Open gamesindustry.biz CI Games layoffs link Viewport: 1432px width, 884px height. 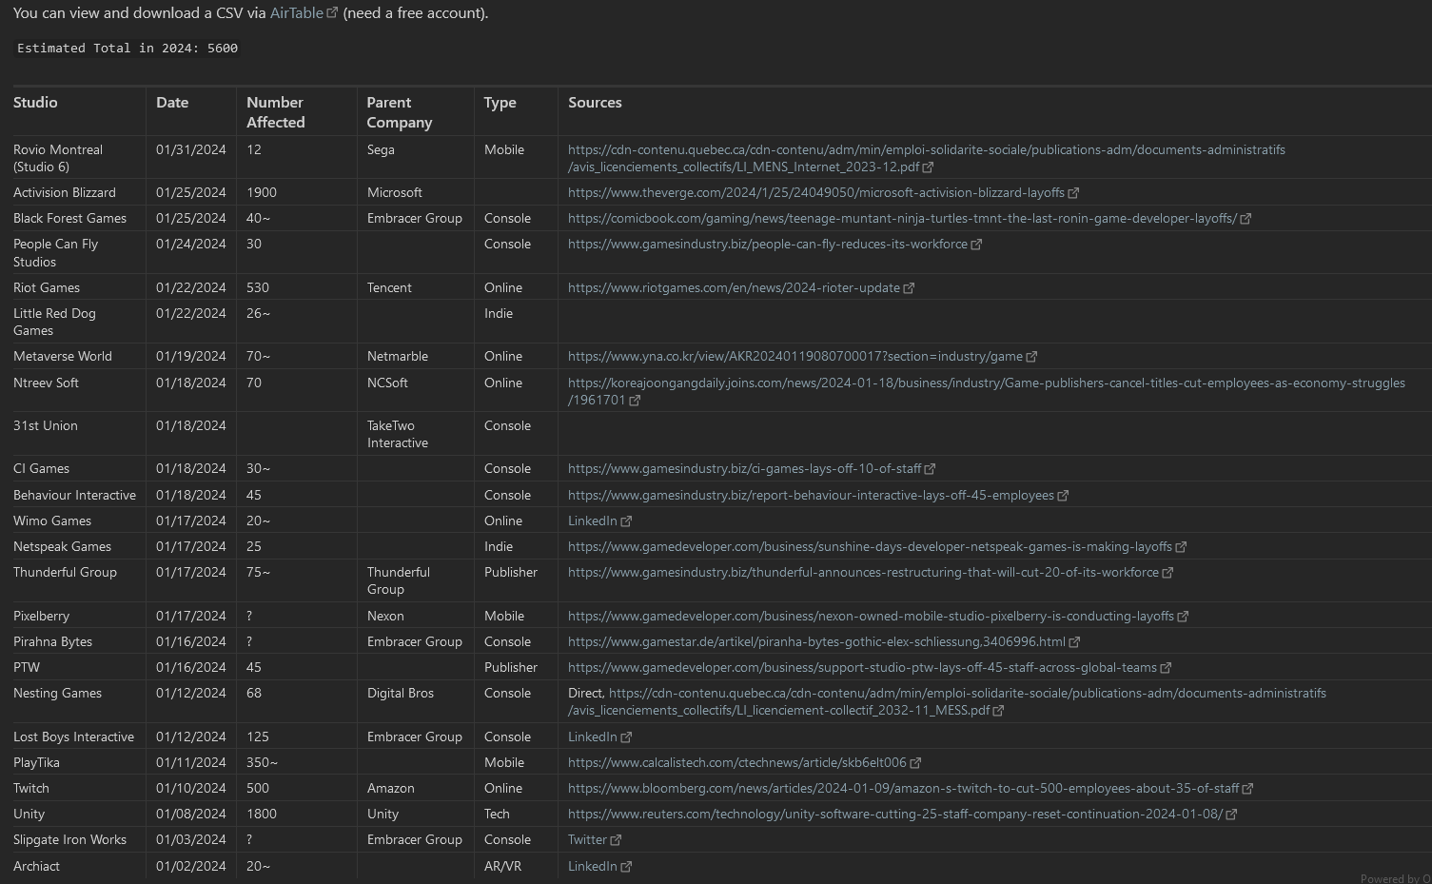tap(744, 468)
